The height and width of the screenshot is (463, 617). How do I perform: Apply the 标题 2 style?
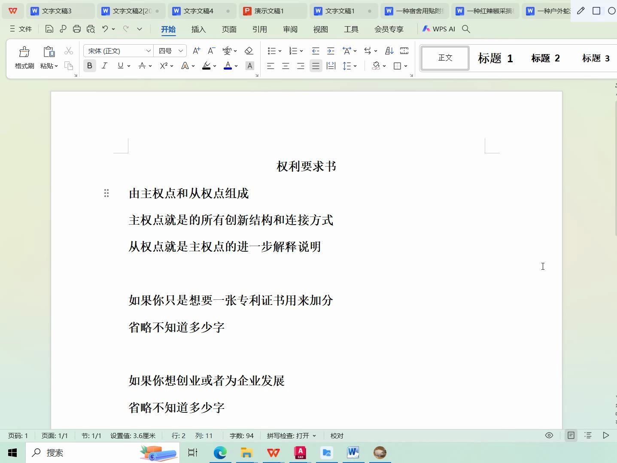click(545, 58)
